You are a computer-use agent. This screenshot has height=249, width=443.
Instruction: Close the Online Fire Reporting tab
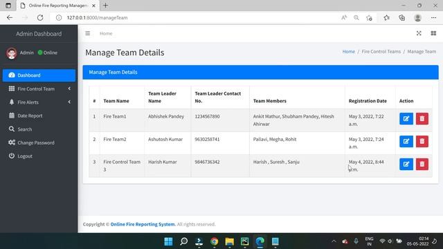click(x=93, y=6)
